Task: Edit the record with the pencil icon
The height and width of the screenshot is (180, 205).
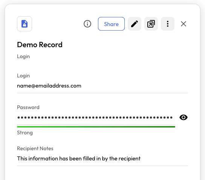Action: click(135, 24)
